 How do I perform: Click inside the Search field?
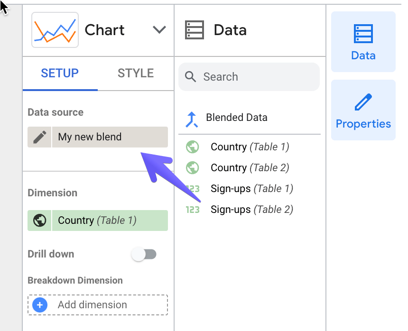pyautogui.click(x=247, y=76)
